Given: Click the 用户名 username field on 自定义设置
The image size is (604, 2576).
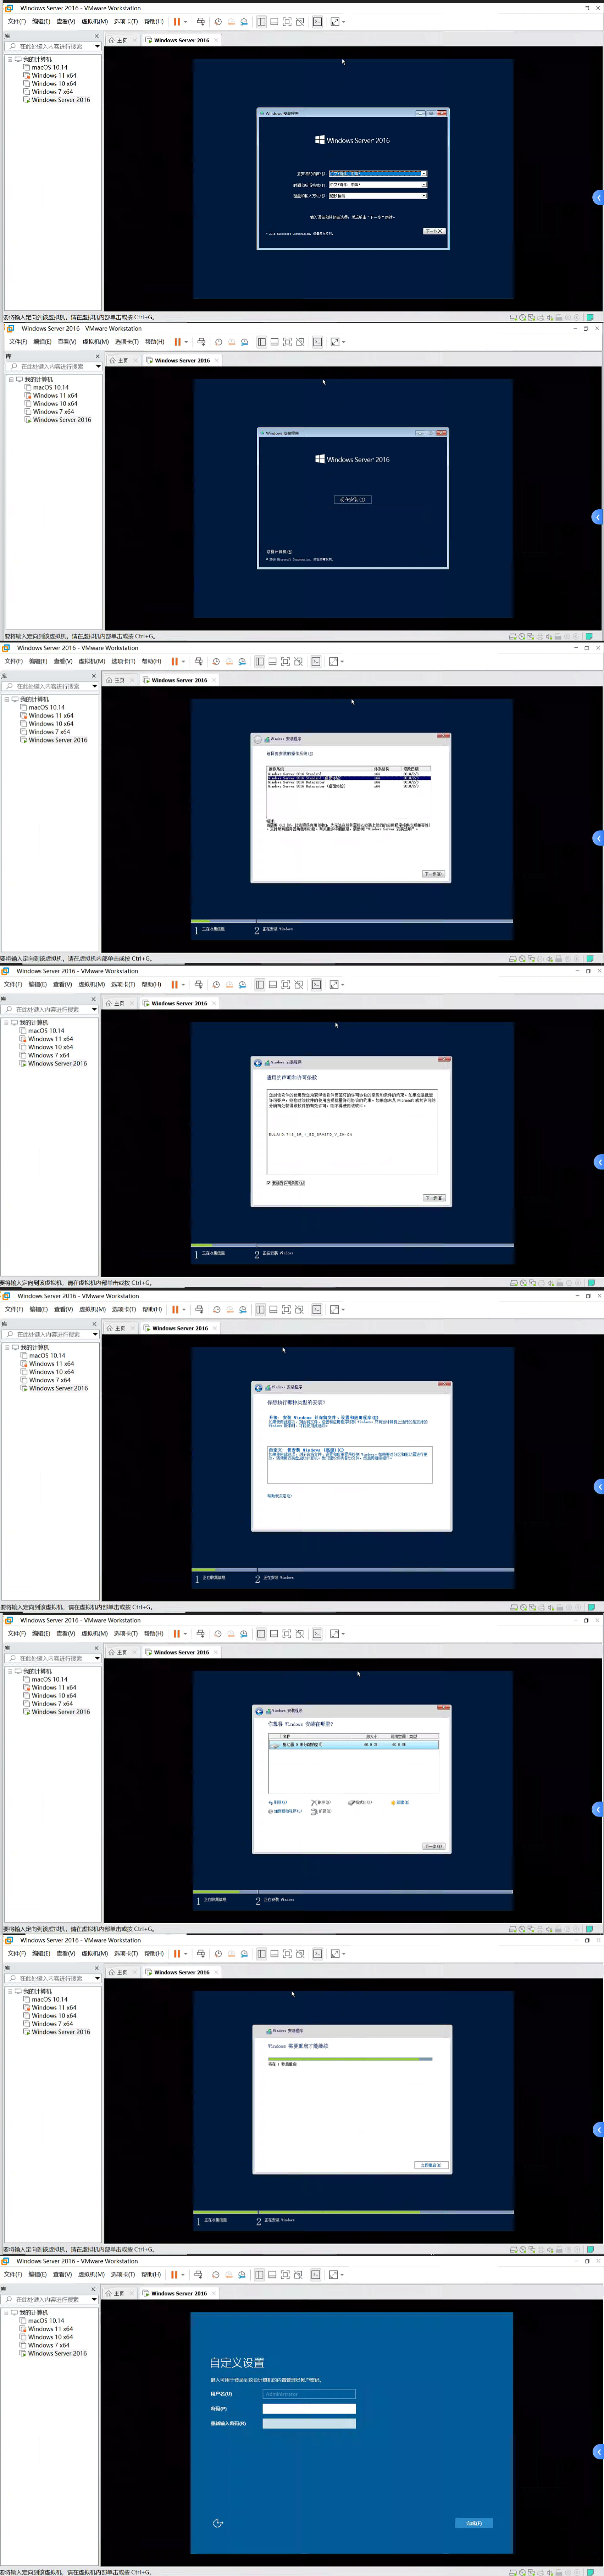Looking at the screenshot, I should pyautogui.click(x=309, y=2394).
